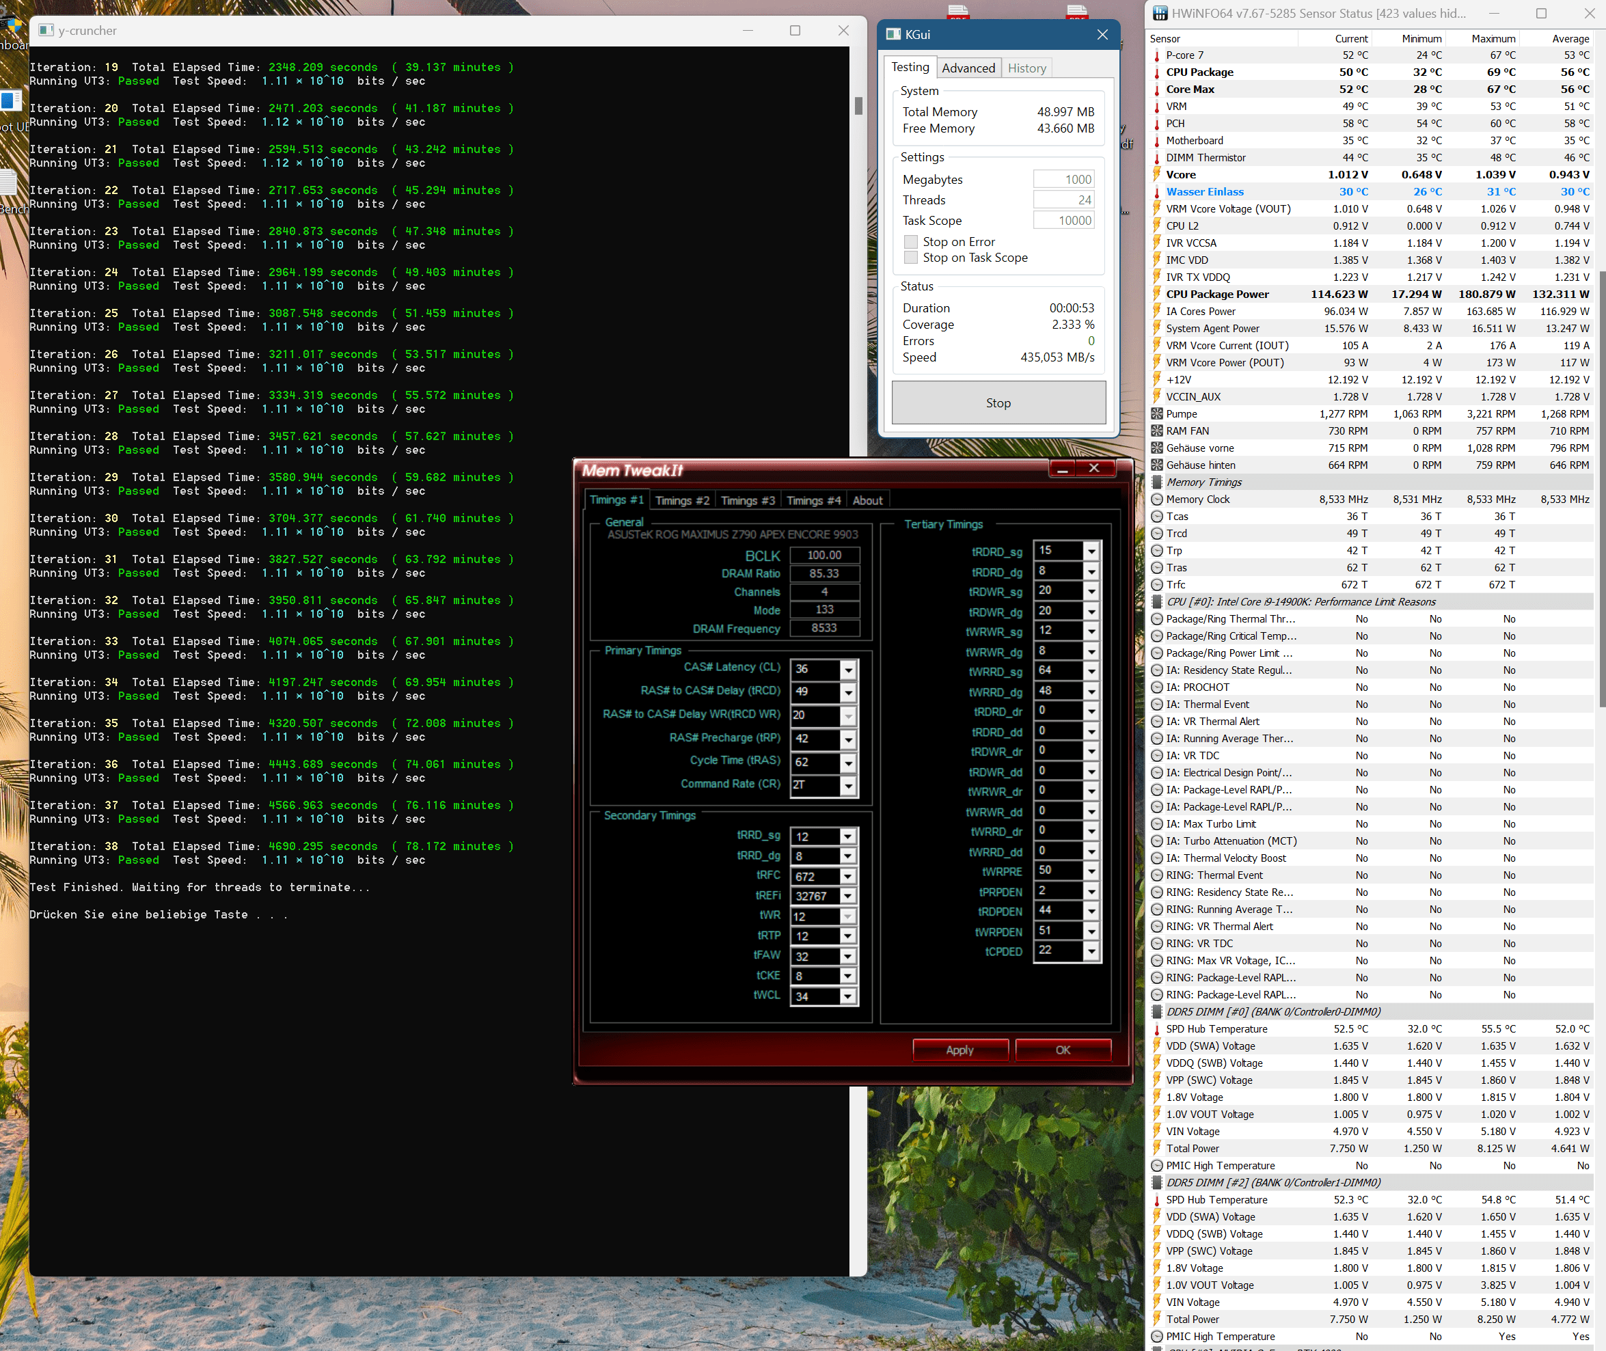Click the Pumpe fan sensor icon
Viewport: 1606px width, 1351px height.
tap(1157, 414)
